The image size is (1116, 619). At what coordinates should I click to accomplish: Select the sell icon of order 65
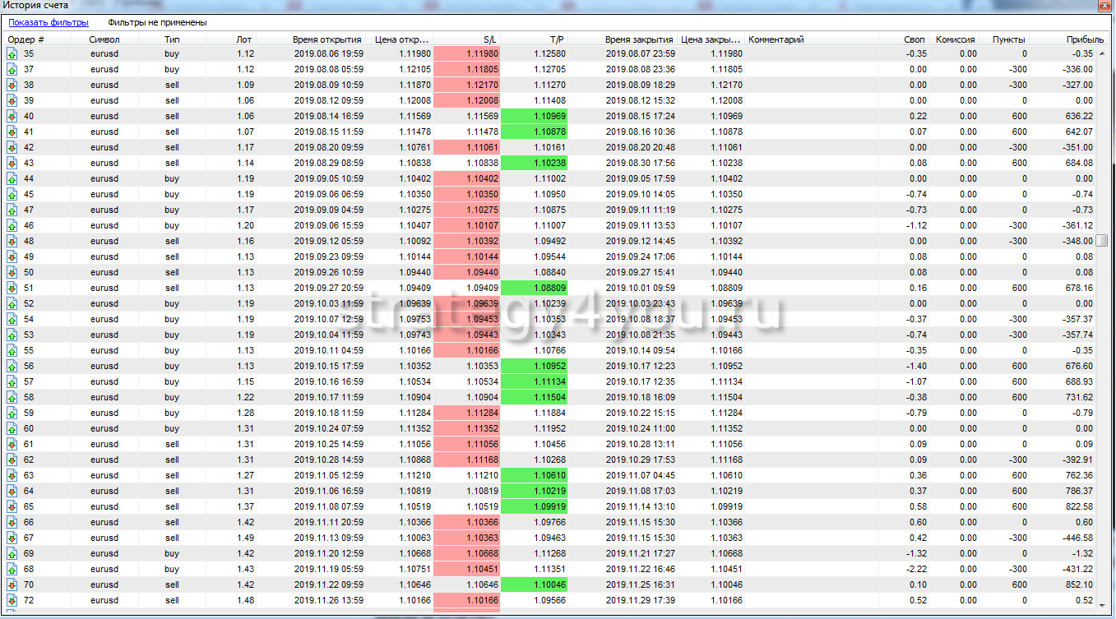pyautogui.click(x=12, y=506)
